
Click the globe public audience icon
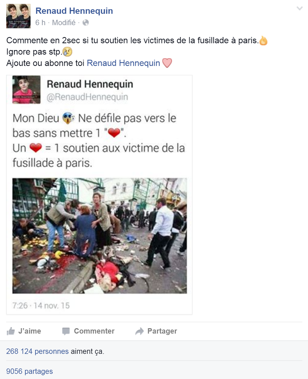pyautogui.click(x=86, y=23)
